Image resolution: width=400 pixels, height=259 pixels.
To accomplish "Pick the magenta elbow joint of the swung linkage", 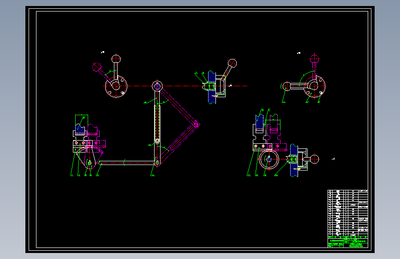I will 197,124.
